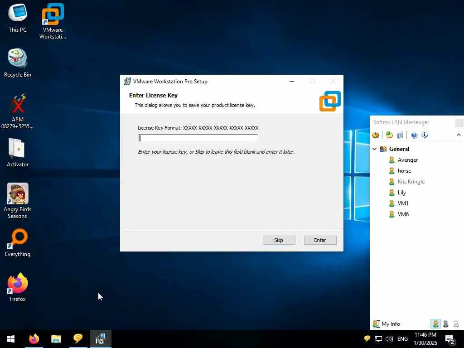Image resolution: width=464 pixels, height=348 pixels.
Task: Select contact VM6 in the messenger list
Action: click(x=403, y=214)
